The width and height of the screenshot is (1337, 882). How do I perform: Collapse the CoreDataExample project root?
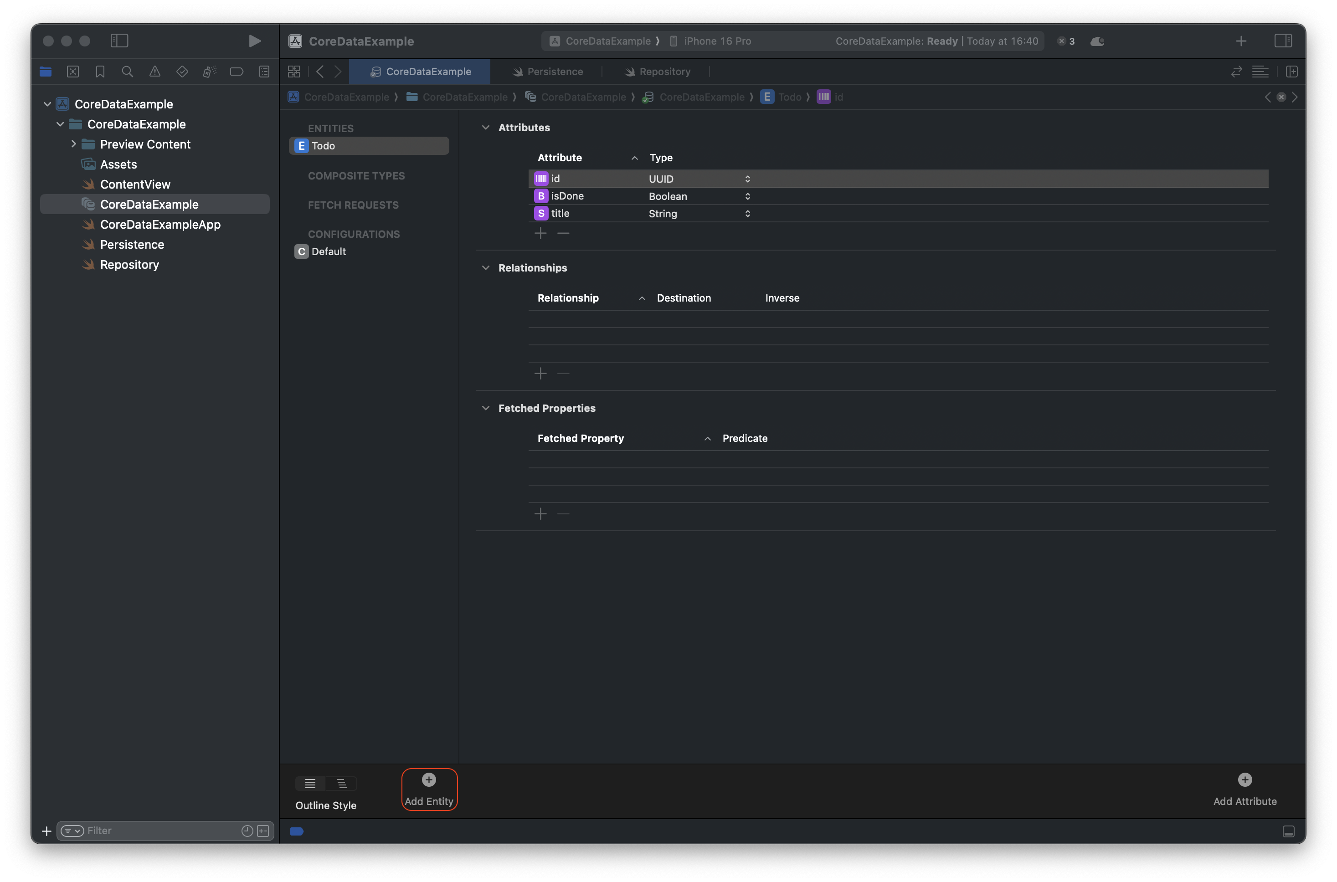tap(47, 104)
